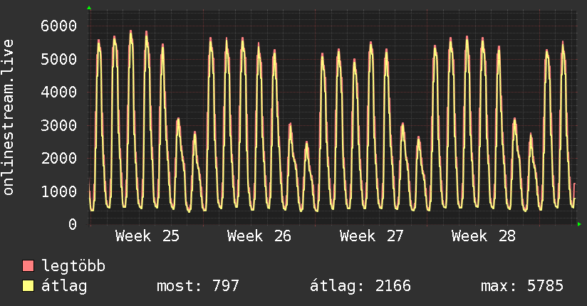Click the yellow átlag legend color swatch

[x=28, y=286]
